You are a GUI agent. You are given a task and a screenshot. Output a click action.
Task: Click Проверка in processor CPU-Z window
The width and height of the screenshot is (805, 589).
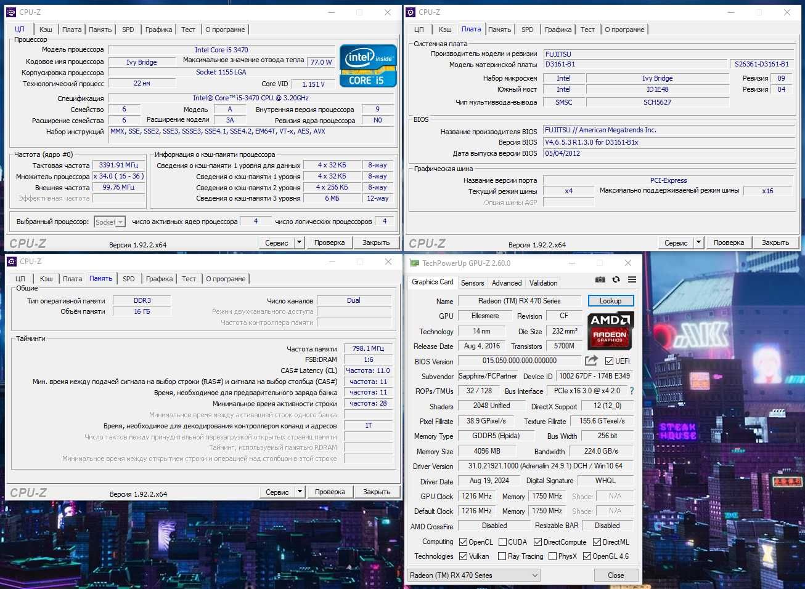(330, 242)
